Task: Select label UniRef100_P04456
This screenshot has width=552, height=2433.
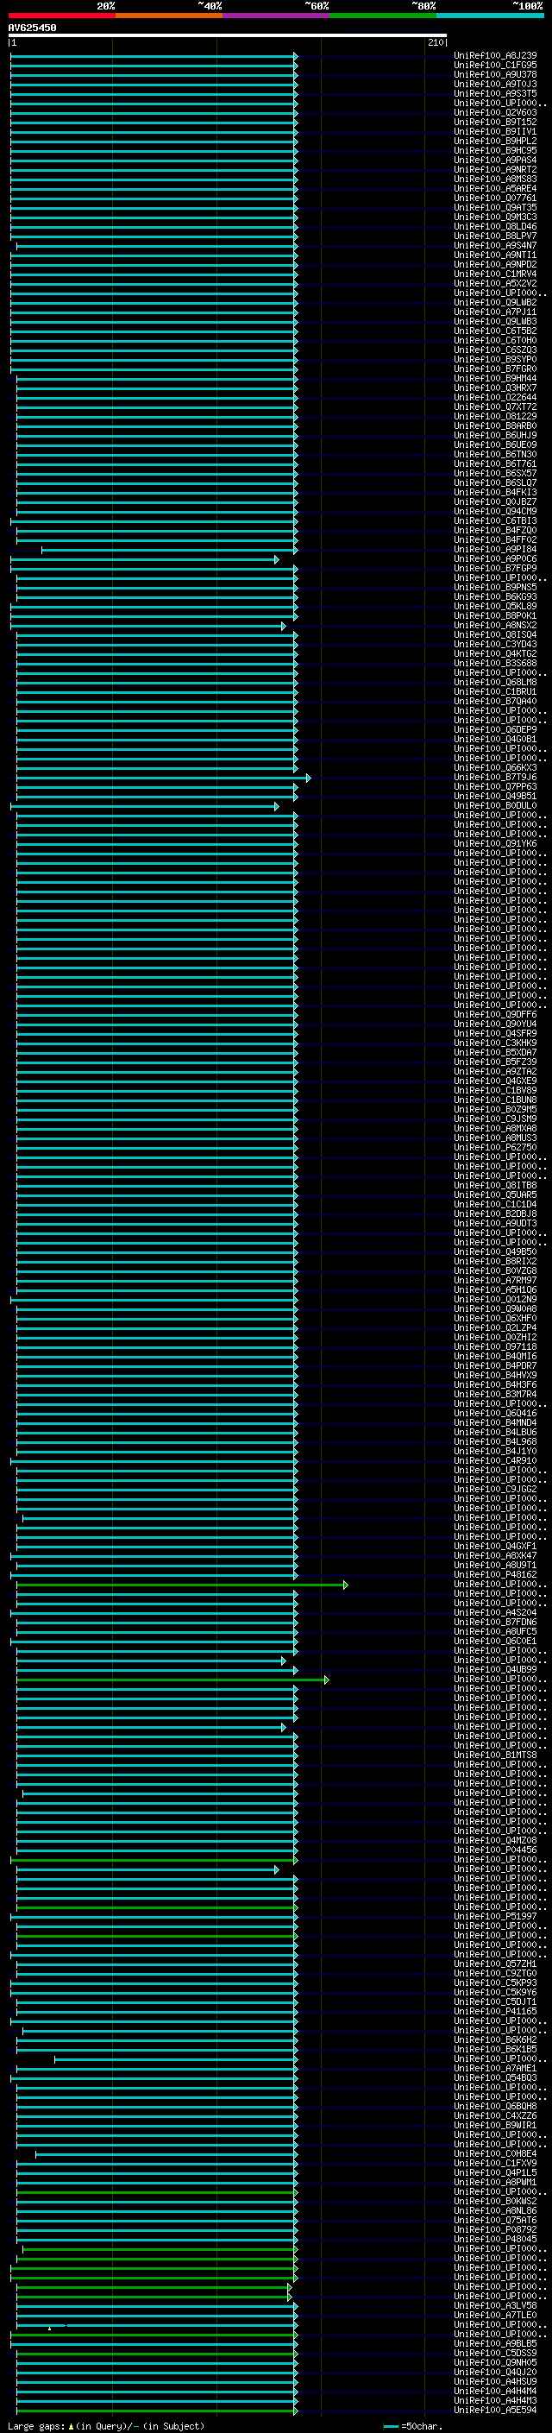Action: pos(495,1850)
